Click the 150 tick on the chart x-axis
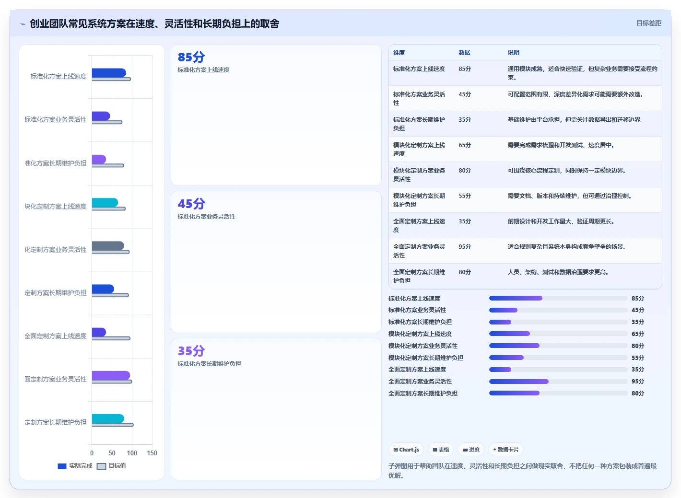The image size is (681, 498). pyautogui.click(x=152, y=453)
